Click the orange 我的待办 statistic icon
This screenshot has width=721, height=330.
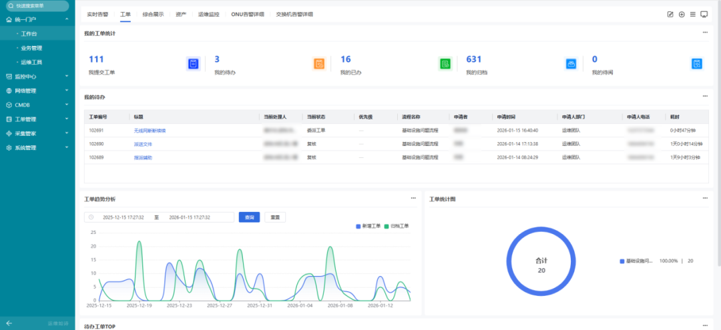point(319,64)
